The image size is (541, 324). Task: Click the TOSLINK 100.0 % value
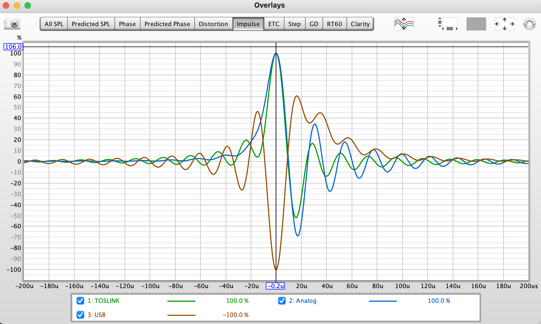[x=237, y=301]
